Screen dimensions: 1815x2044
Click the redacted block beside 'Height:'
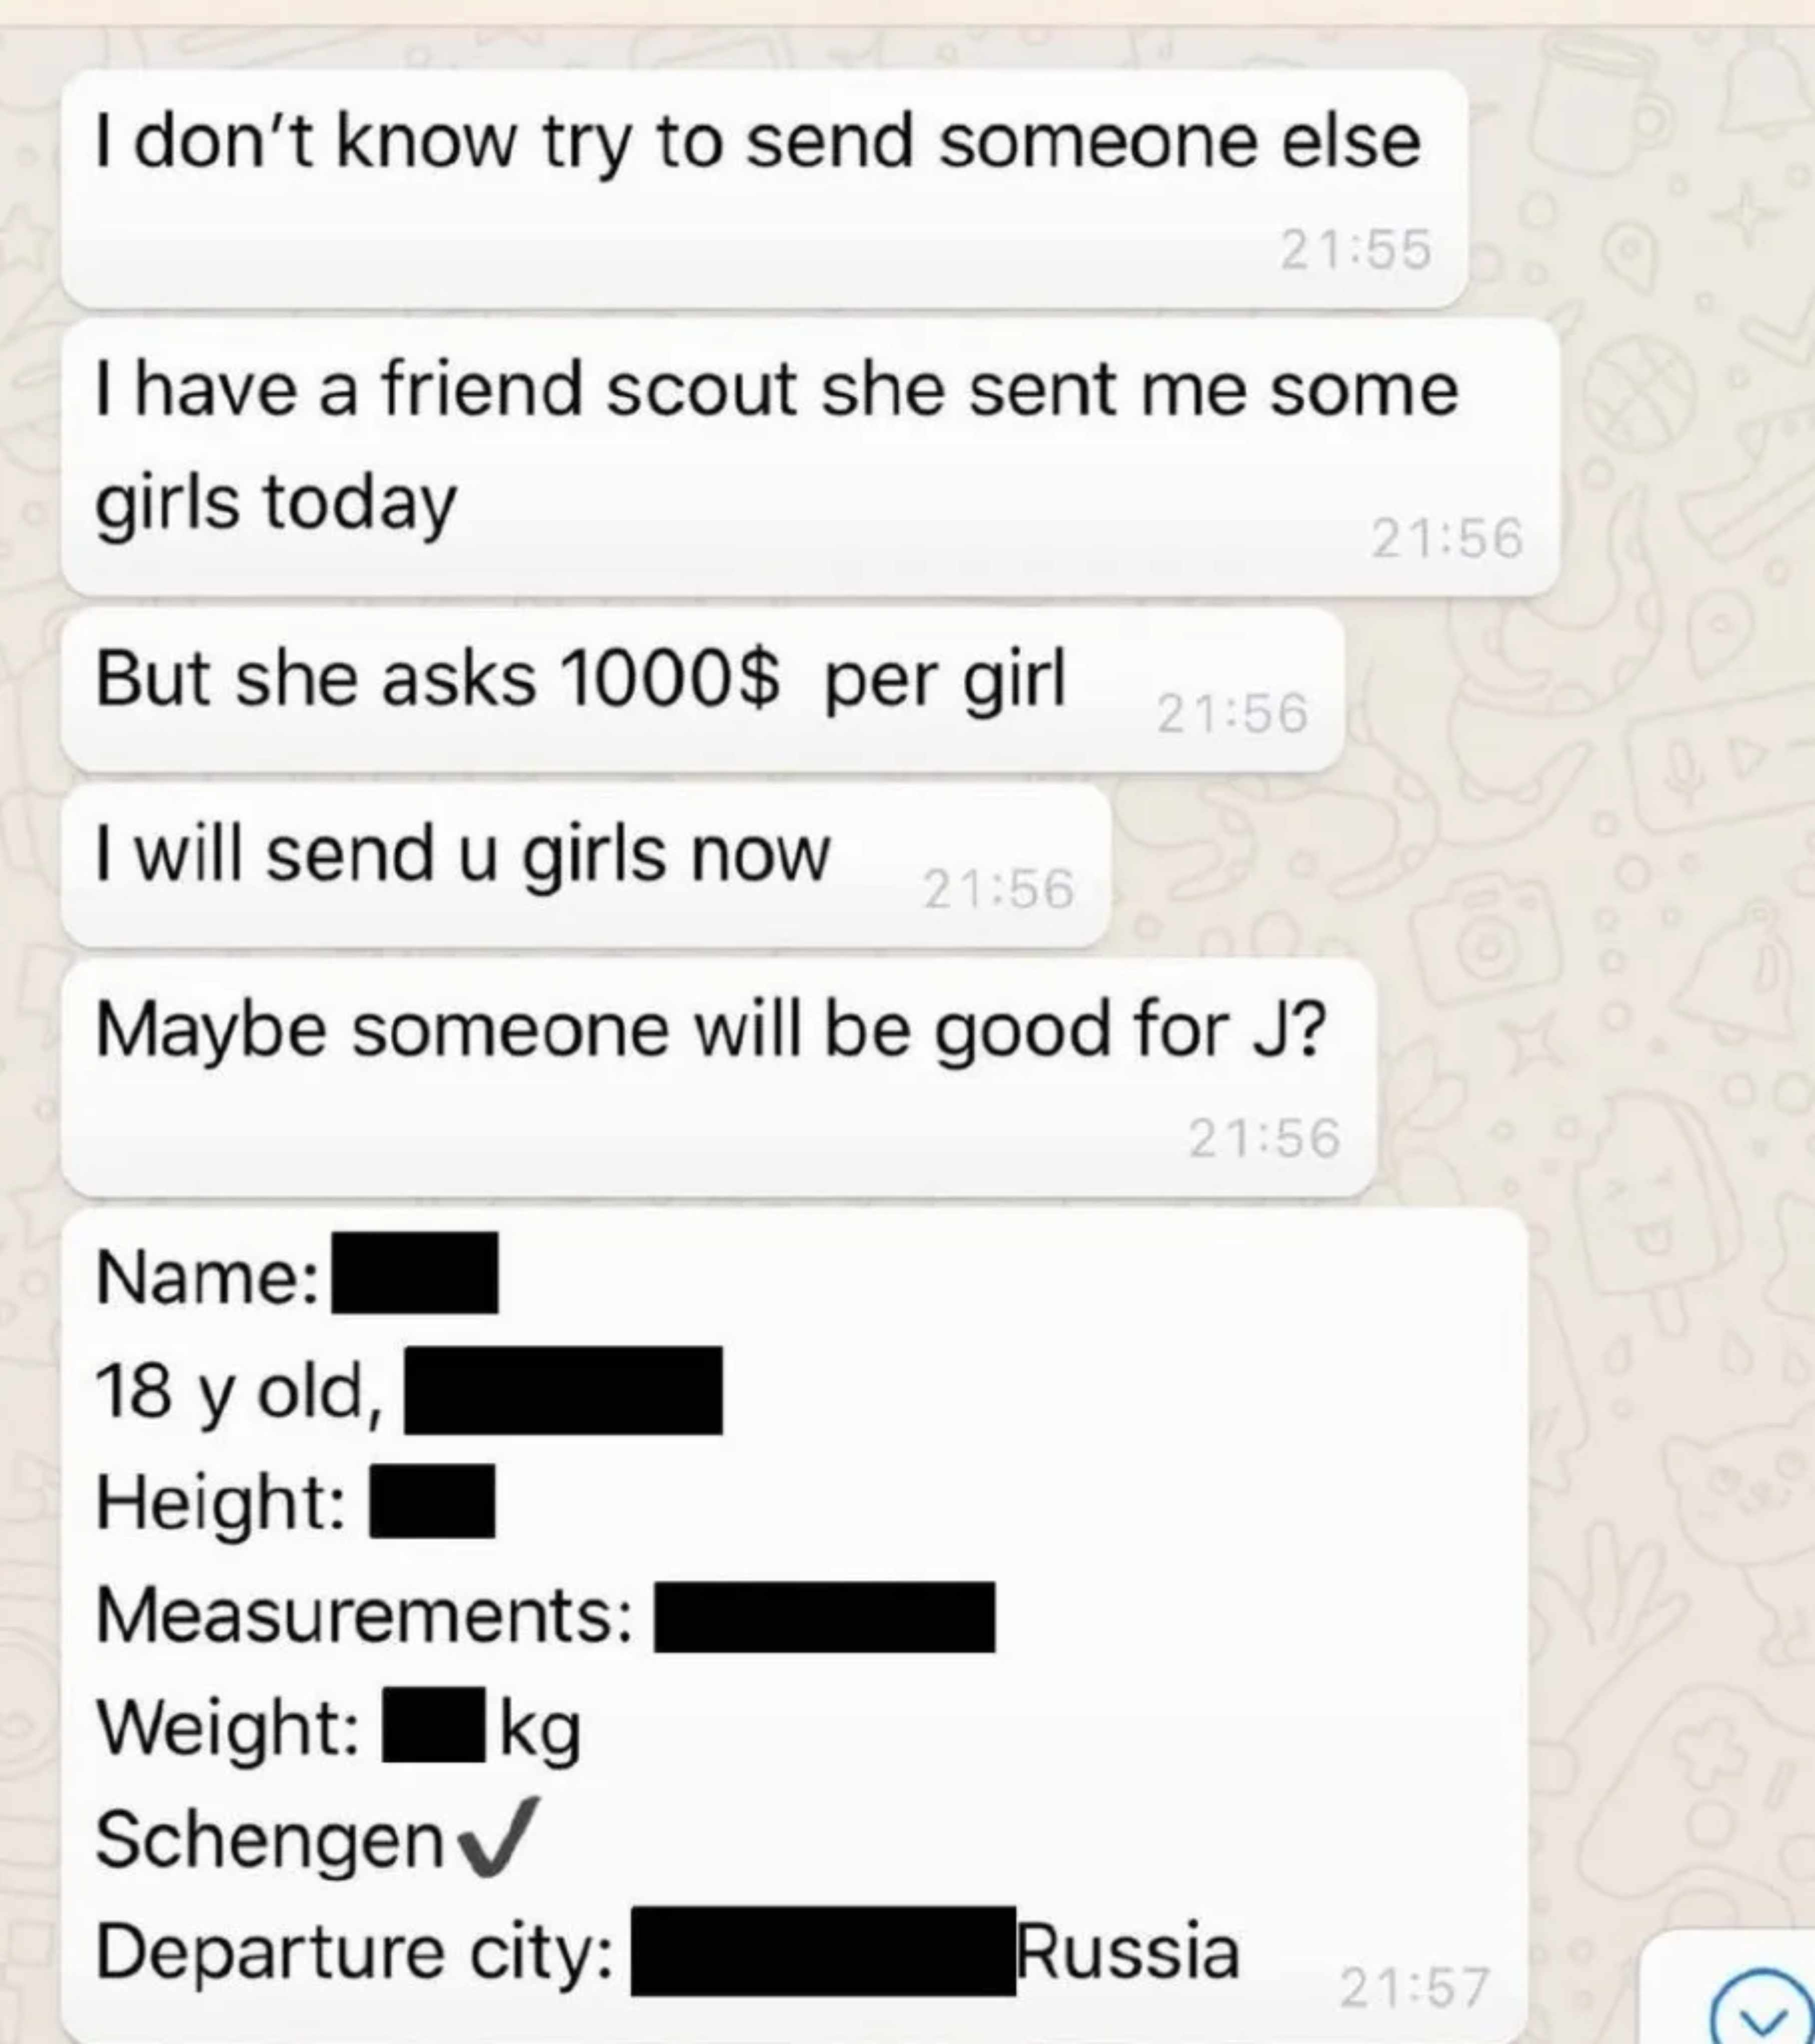coord(432,1500)
